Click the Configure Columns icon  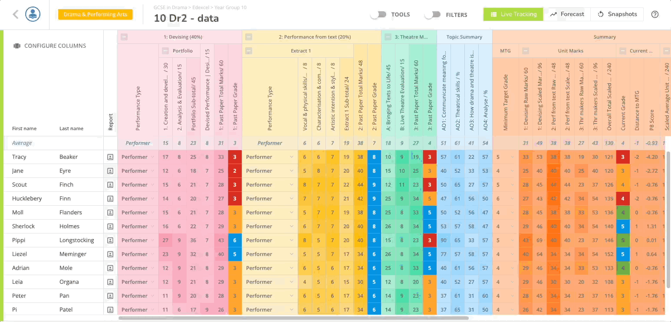(17, 46)
